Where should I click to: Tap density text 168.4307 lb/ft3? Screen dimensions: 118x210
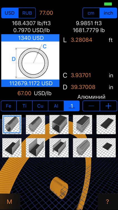31,23
